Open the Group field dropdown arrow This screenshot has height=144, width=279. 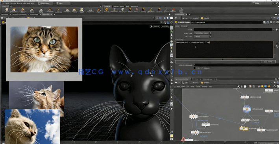click(273, 30)
